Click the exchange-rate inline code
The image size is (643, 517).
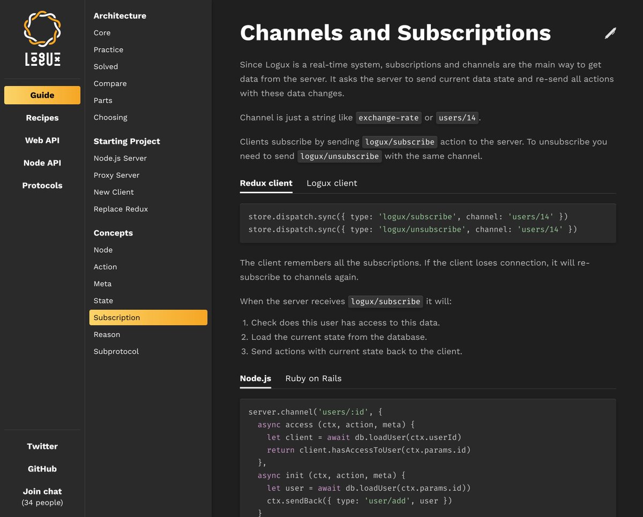388,118
